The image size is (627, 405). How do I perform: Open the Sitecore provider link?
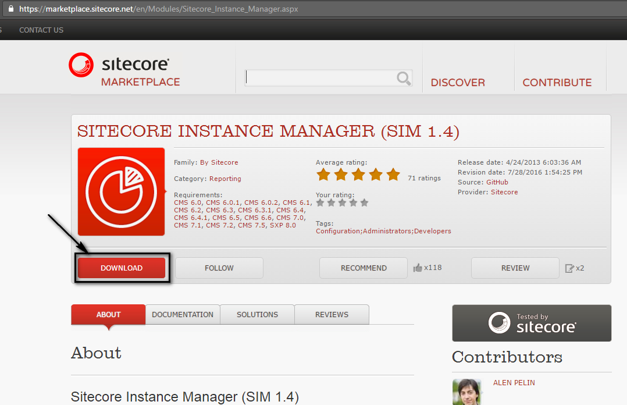[x=504, y=192]
